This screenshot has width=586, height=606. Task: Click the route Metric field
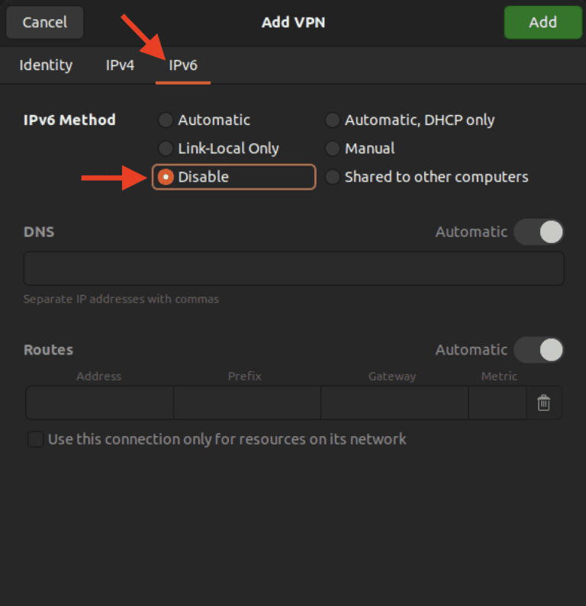497,403
